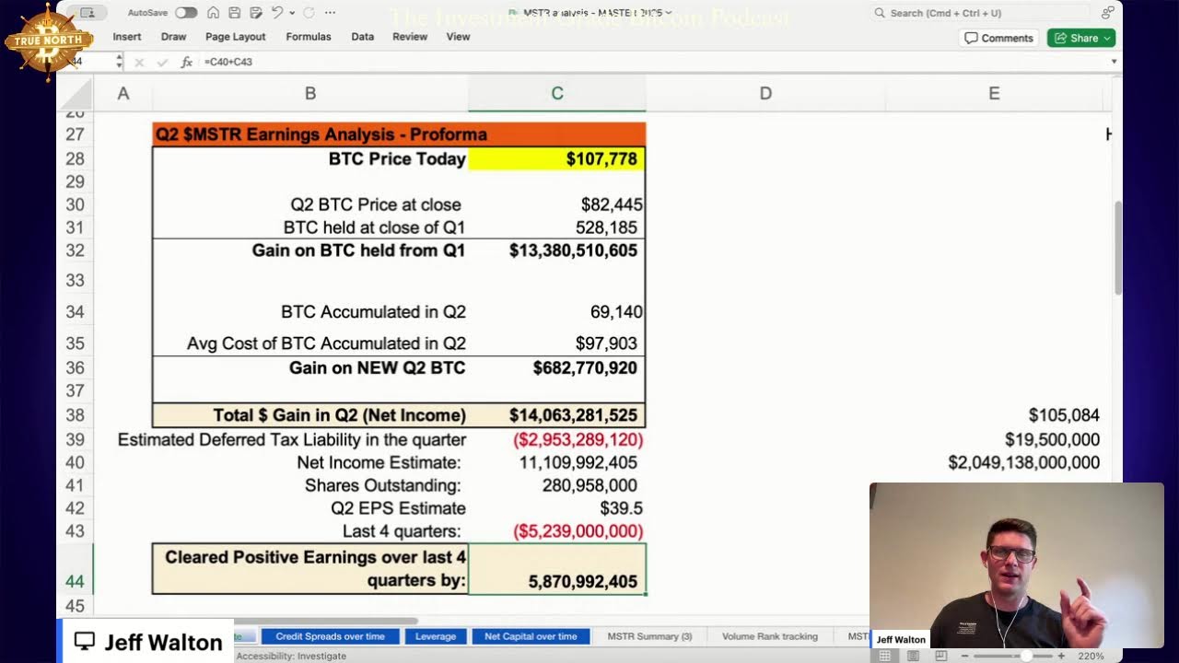Screen dimensions: 1179x663
Task: Open the Share button dropdown
Action: coord(1106,38)
